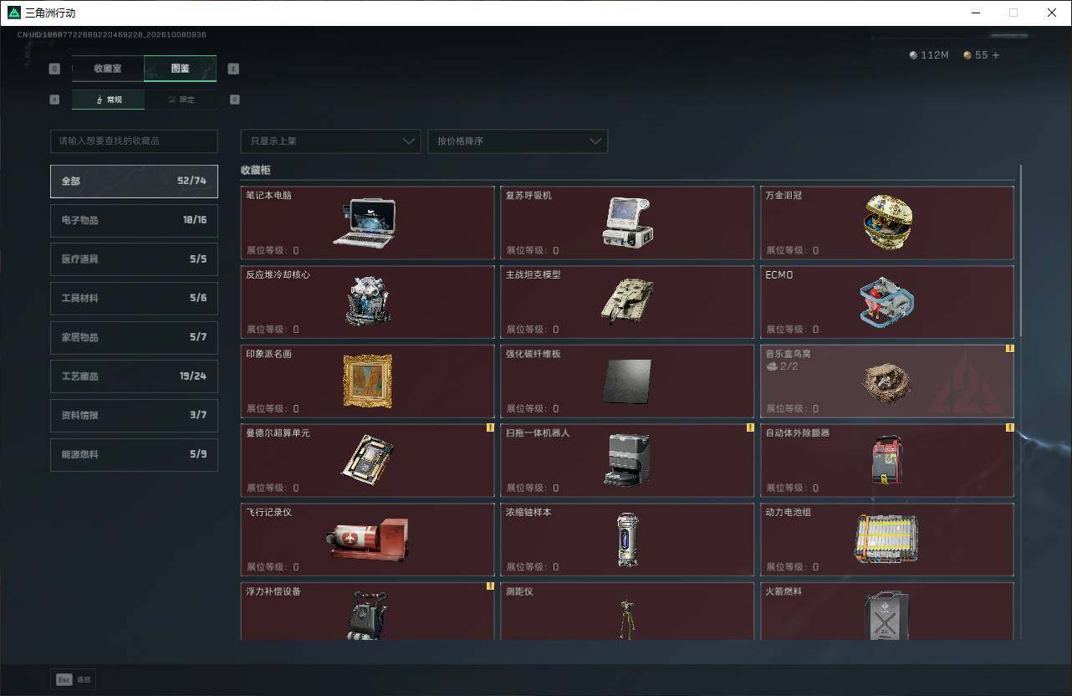The width and height of the screenshot is (1072, 696).
Task: Pick the 浓缩铀样本 uranium sample canister
Action: [x=628, y=539]
